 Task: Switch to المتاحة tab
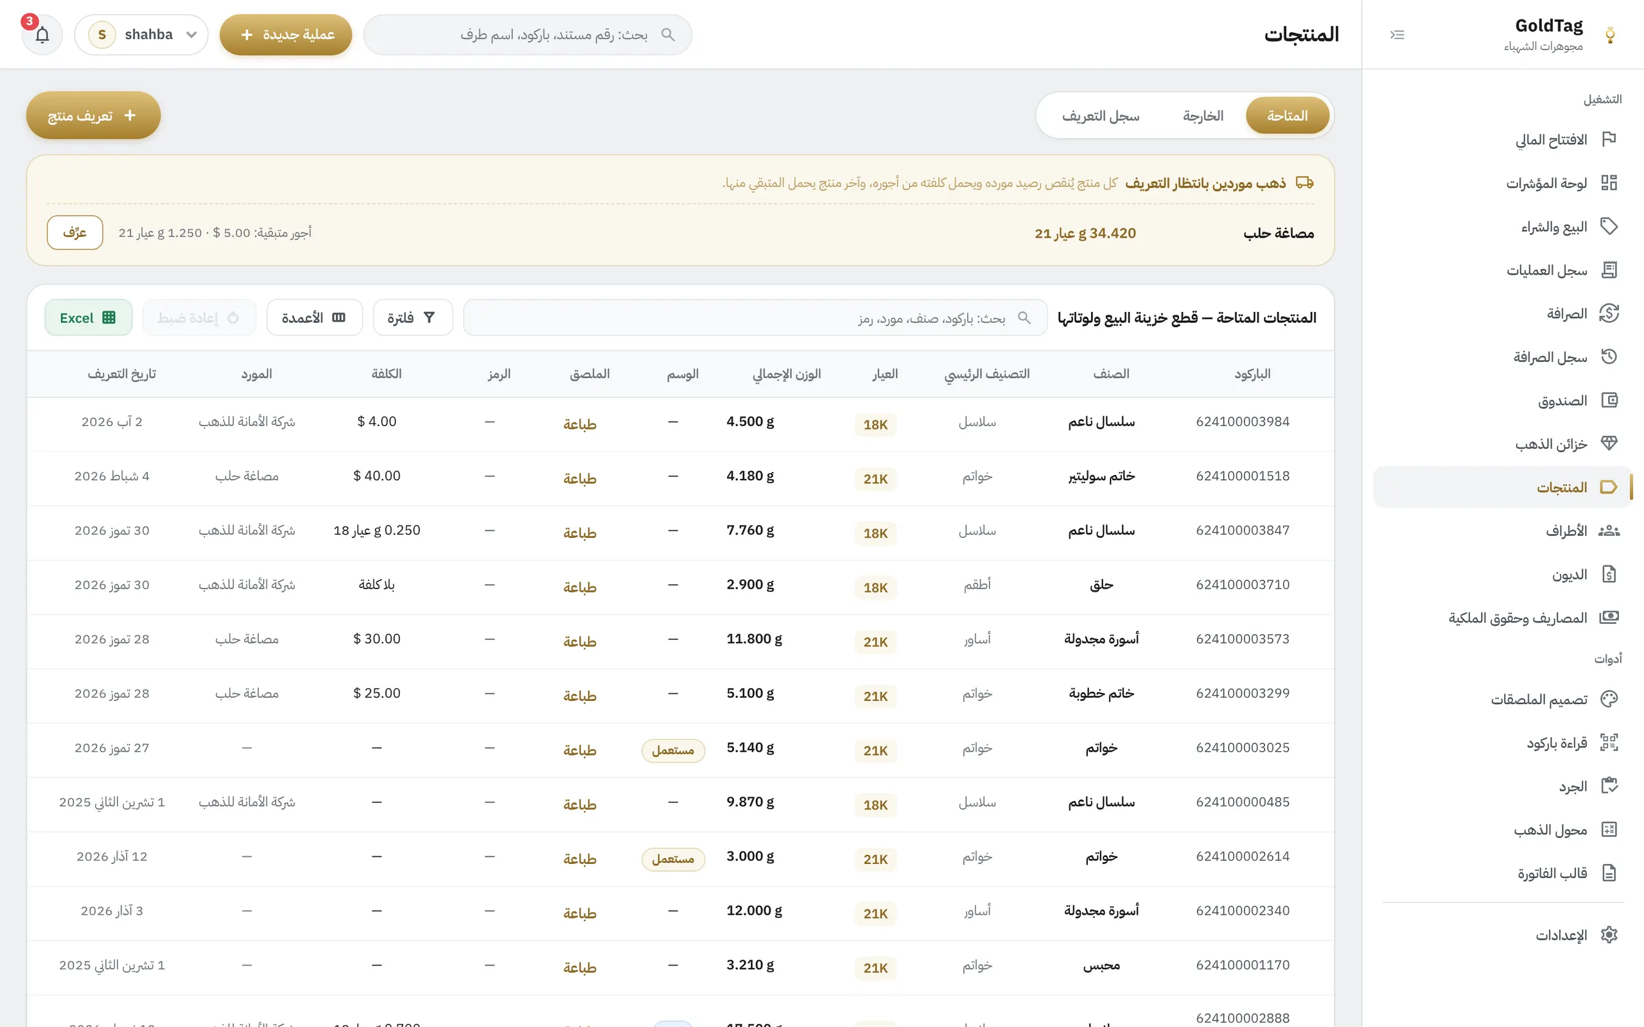coord(1288,116)
